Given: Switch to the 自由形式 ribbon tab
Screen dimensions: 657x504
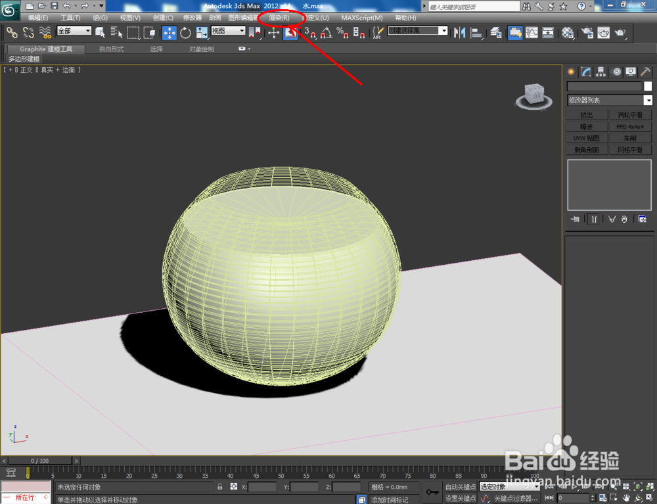Looking at the screenshot, I should pos(112,49).
